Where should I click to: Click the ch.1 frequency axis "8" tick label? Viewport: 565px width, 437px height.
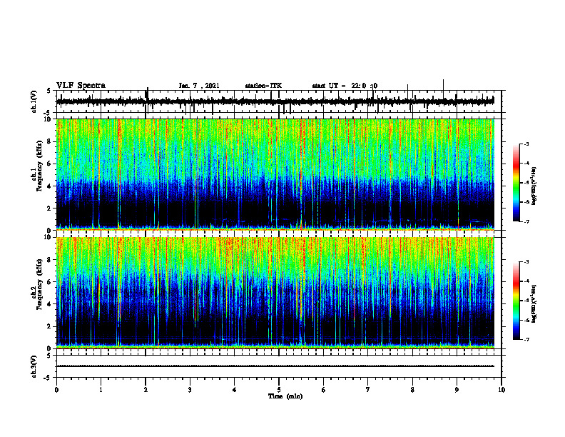50,141
